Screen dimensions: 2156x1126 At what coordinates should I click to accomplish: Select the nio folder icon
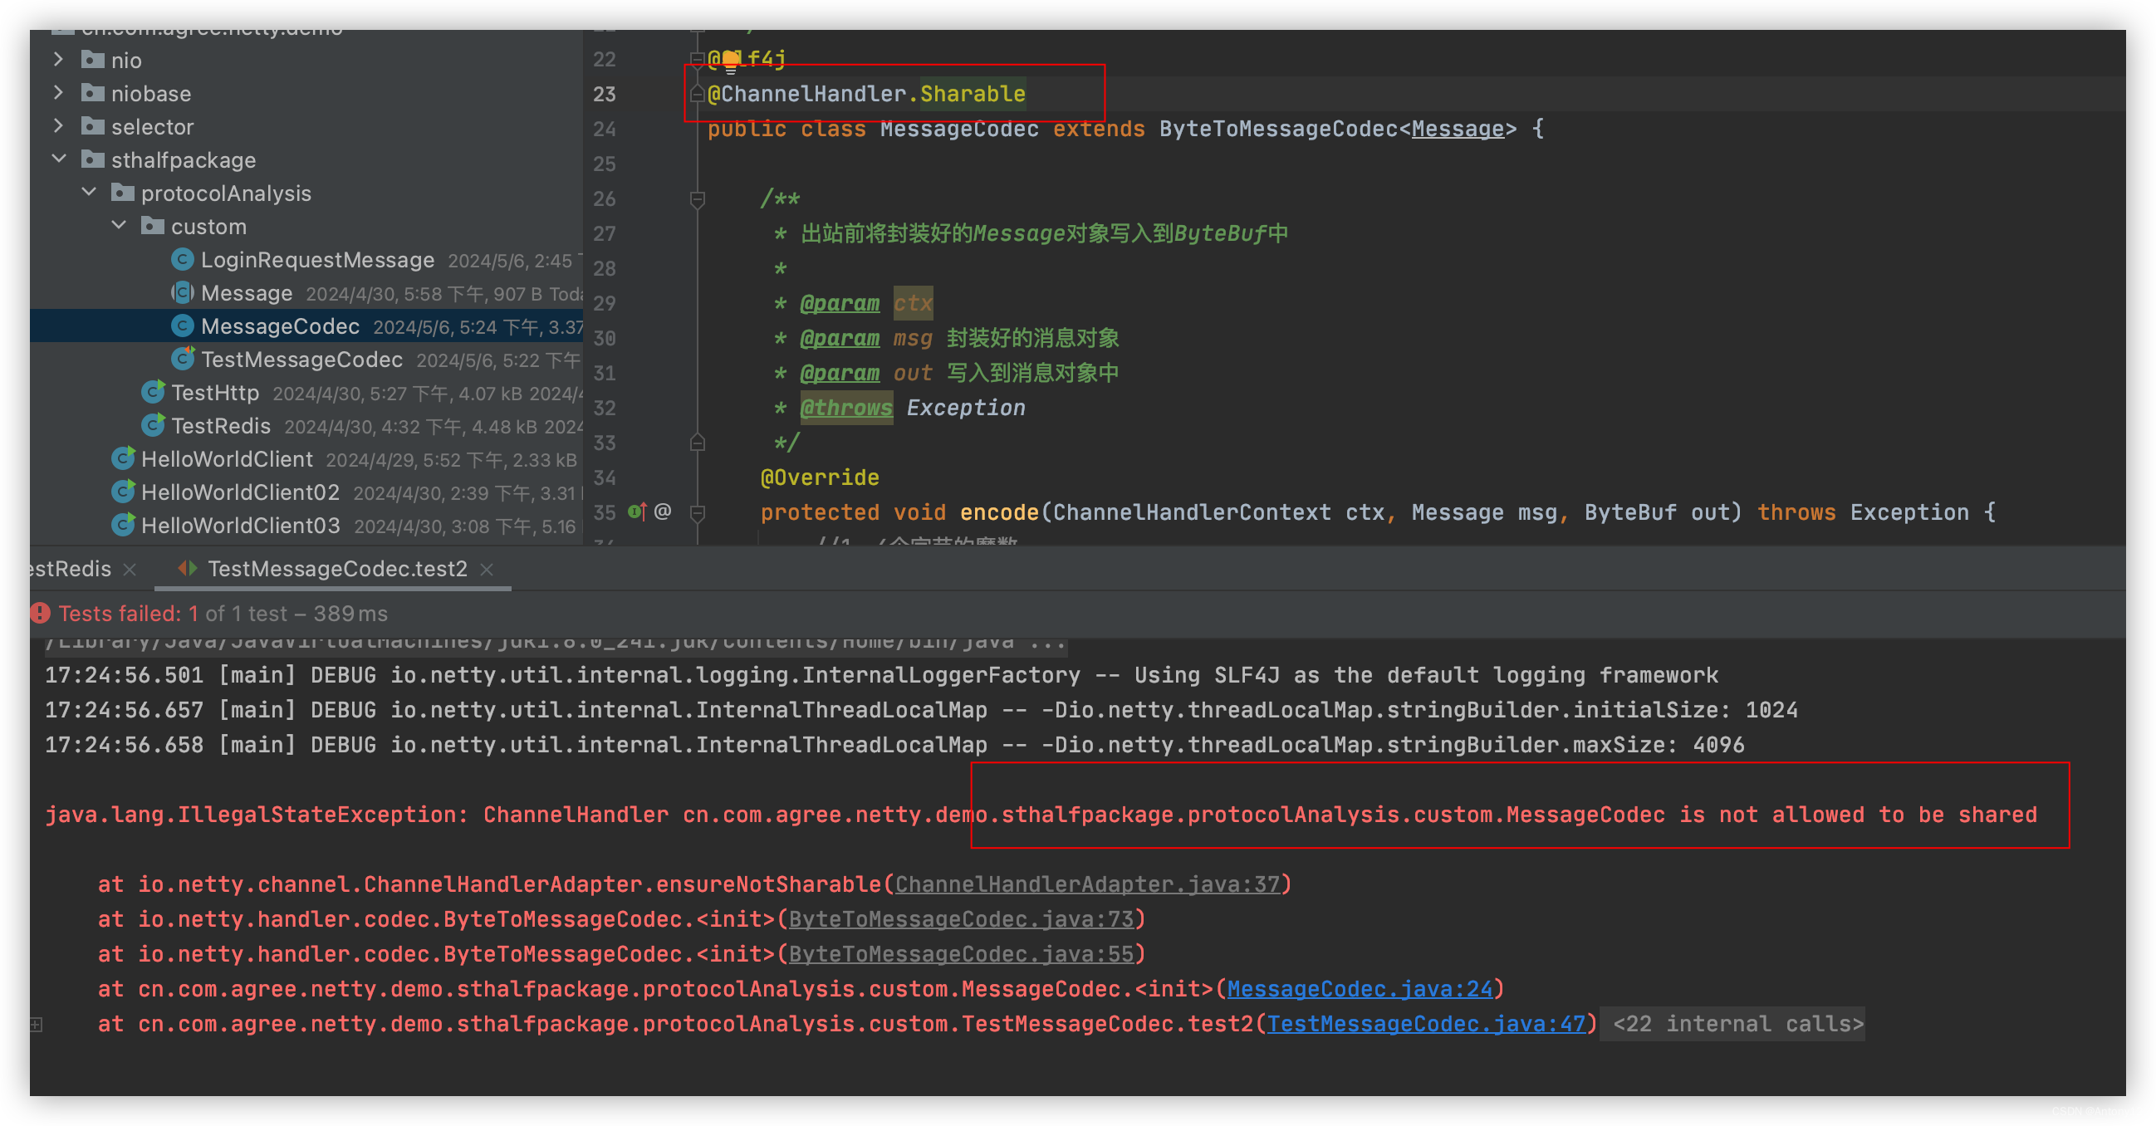93,60
